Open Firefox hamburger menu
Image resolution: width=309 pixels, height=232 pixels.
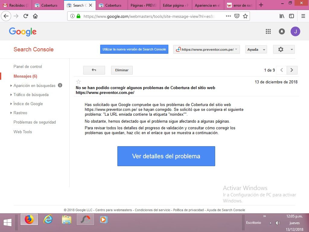[303, 16]
